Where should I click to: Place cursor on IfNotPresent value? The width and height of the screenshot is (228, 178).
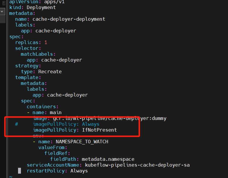(99, 130)
